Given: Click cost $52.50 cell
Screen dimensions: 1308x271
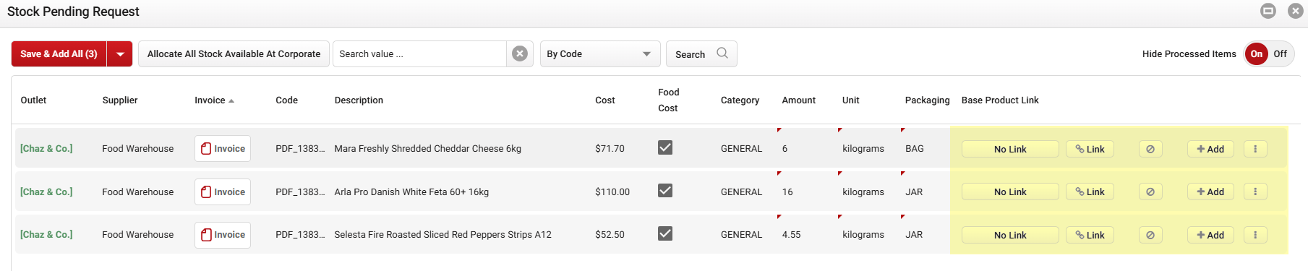Looking at the screenshot, I should (610, 234).
